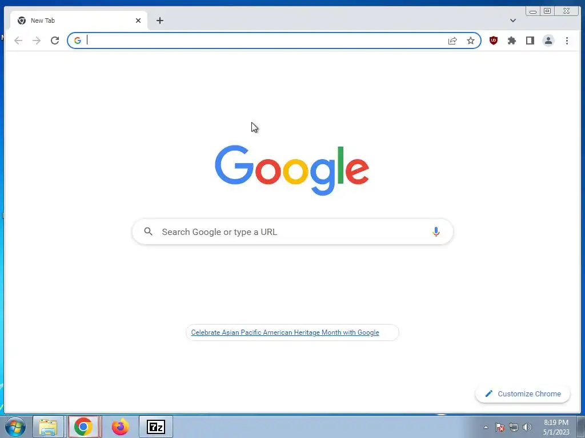585x438 pixels.
Task: Minimize the Chrome window
Action: (x=533, y=11)
